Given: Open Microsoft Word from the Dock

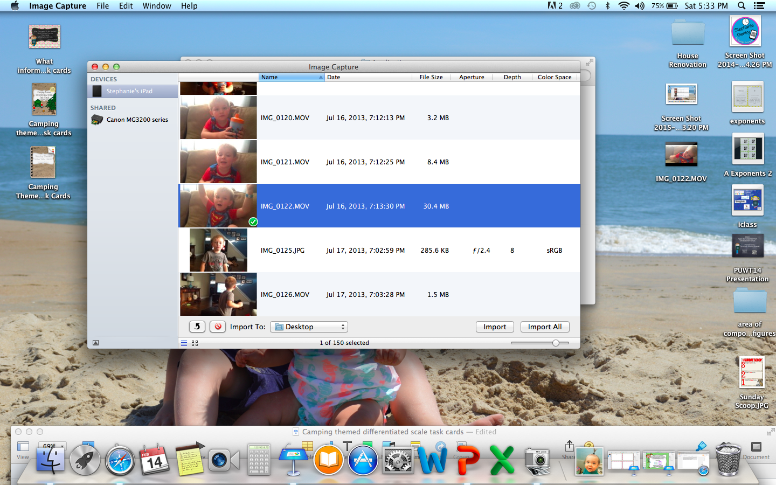Looking at the screenshot, I should tap(433, 460).
